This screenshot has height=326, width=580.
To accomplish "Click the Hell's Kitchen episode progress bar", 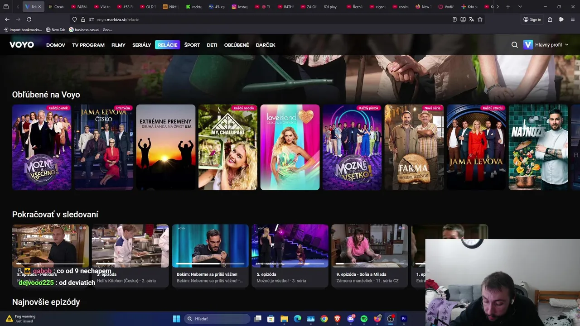I will [130, 264].
